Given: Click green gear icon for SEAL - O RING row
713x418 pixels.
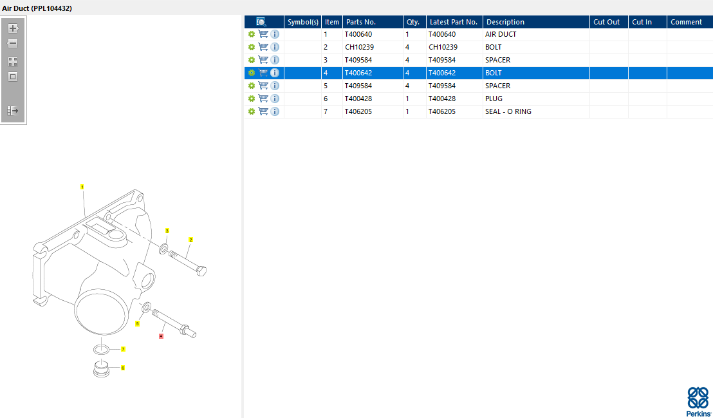Looking at the screenshot, I should pos(252,111).
